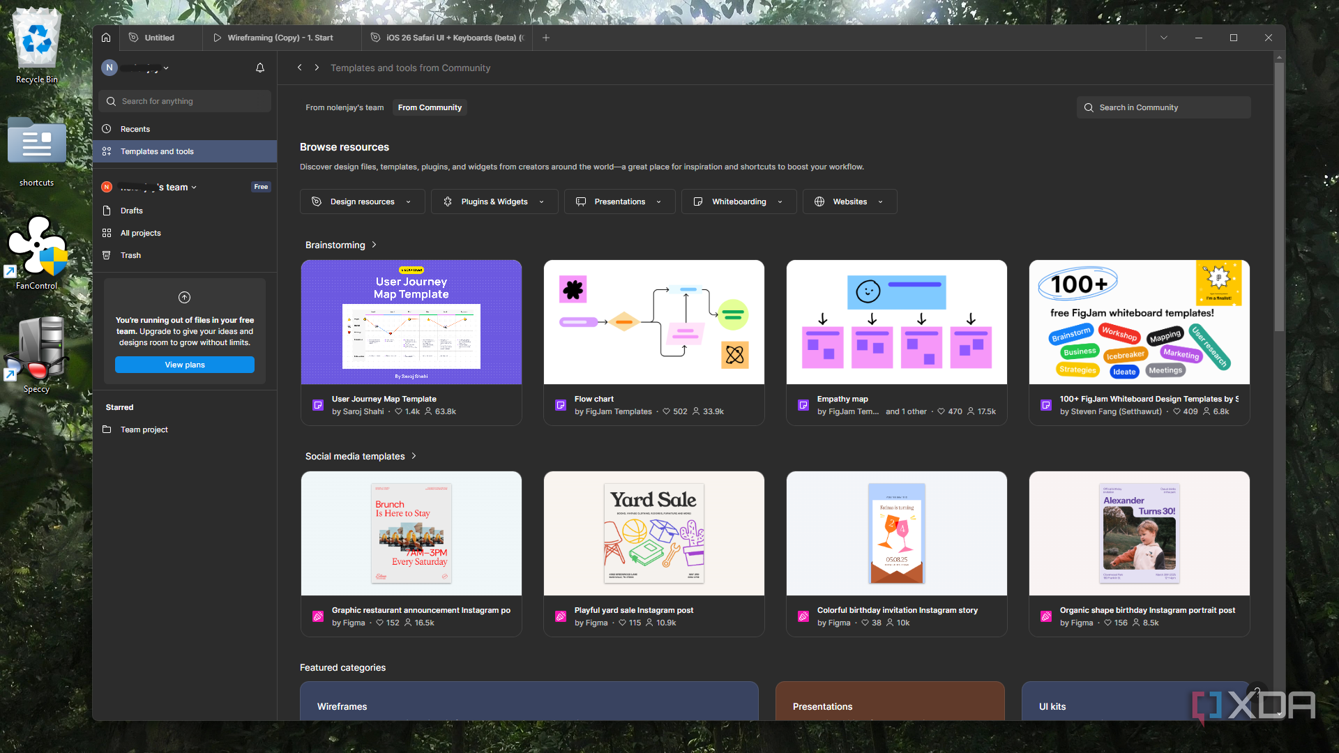Open All projects in sidebar

click(x=185, y=233)
